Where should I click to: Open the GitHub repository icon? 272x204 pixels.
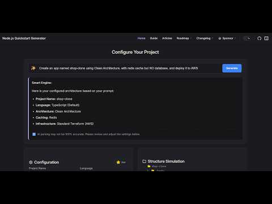click(x=260, y=39)
